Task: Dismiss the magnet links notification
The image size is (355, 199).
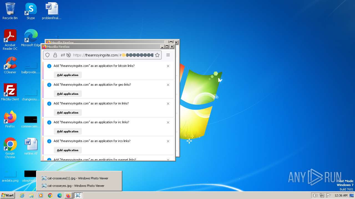Action: [168, 159]
